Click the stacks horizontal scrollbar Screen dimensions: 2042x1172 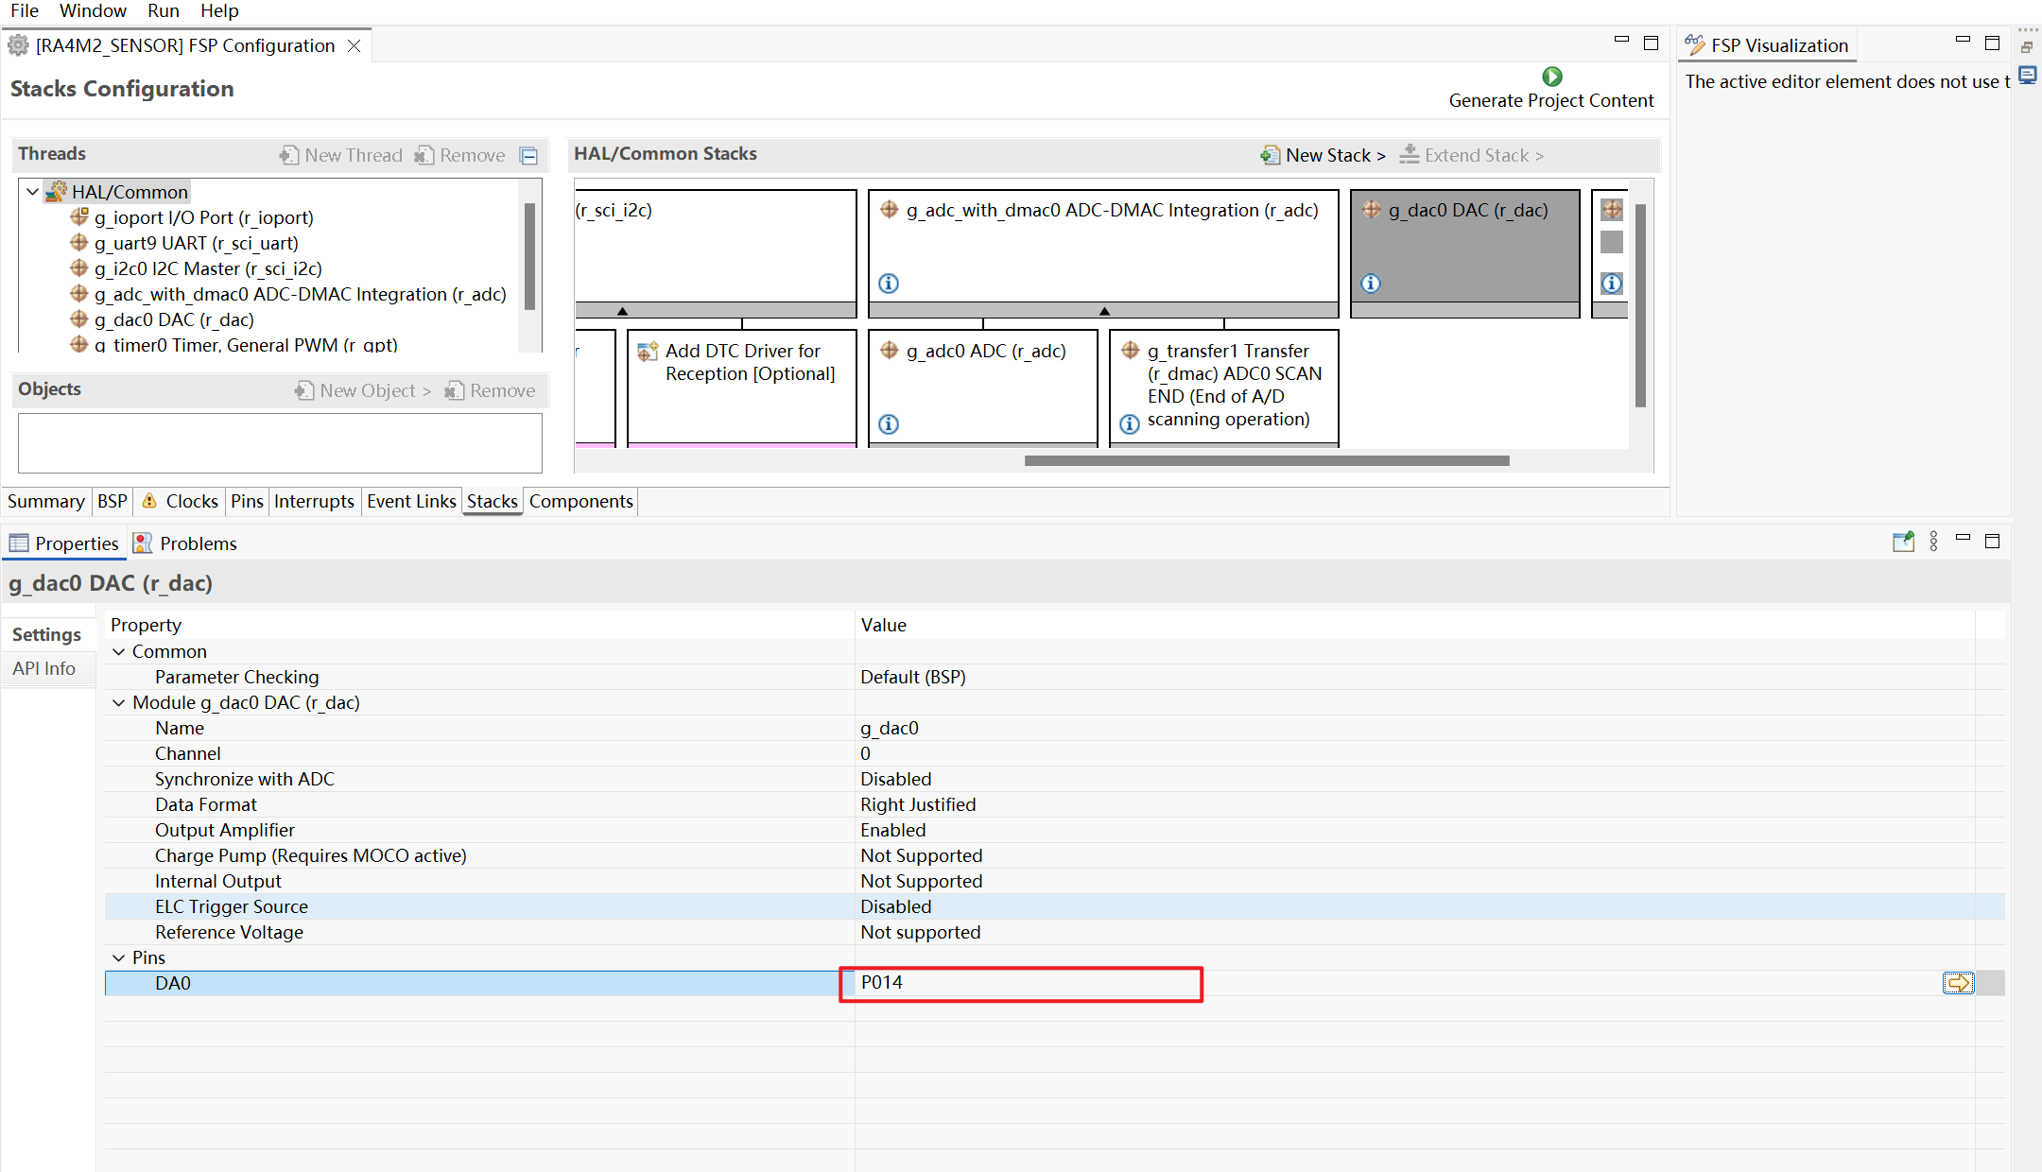(1267, 461)
